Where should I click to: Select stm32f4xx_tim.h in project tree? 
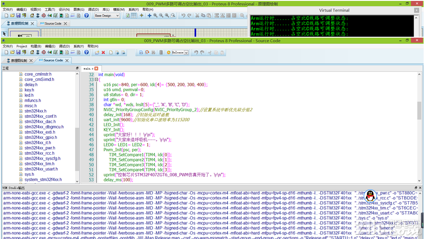(39, 164)
